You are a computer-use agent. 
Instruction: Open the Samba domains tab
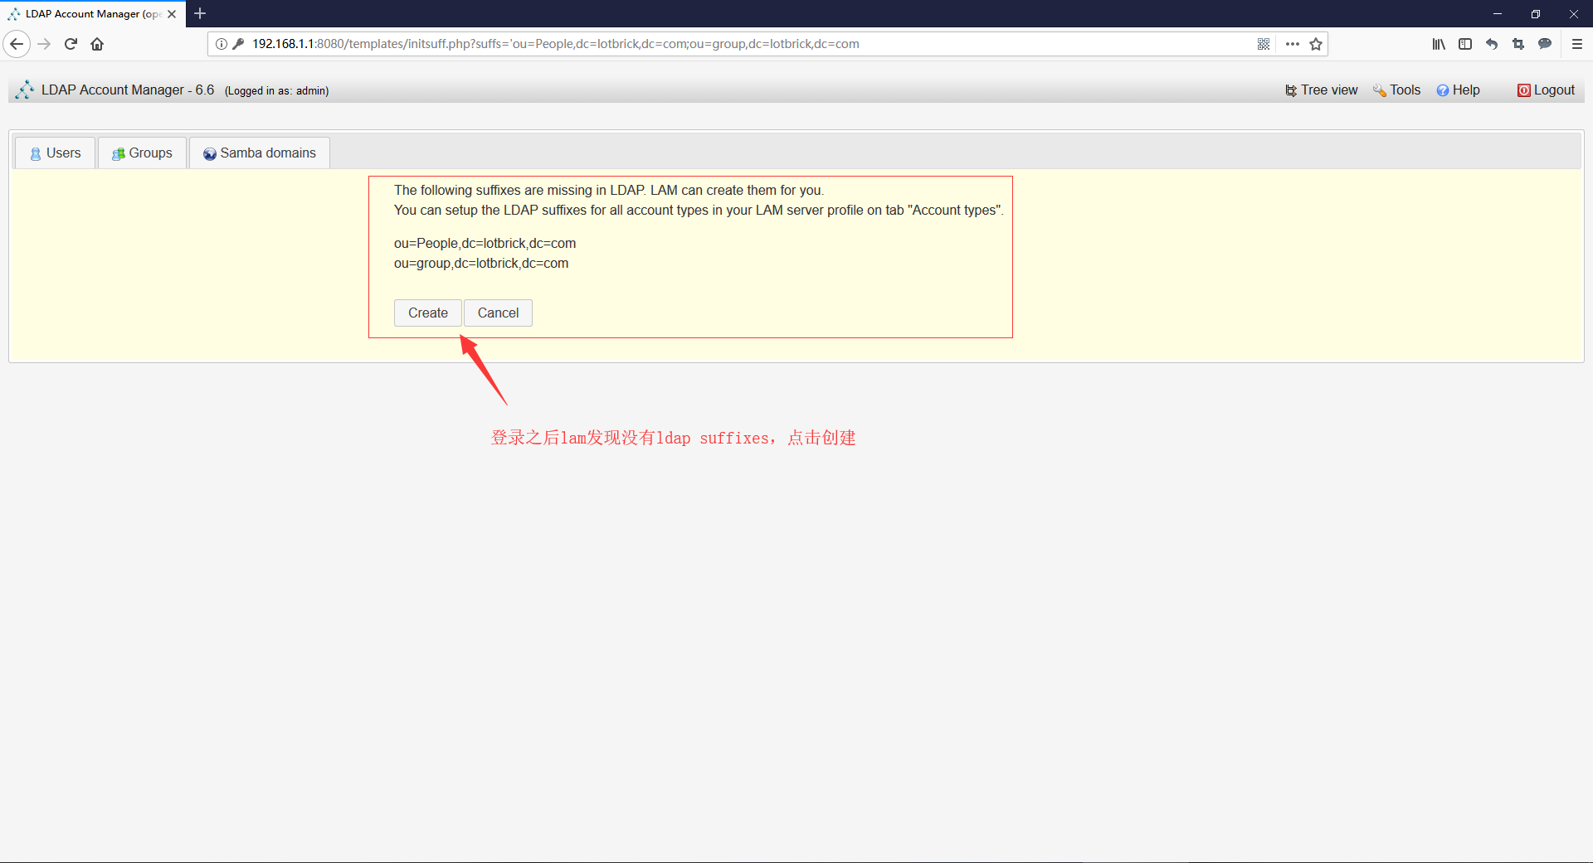point(260,153)
